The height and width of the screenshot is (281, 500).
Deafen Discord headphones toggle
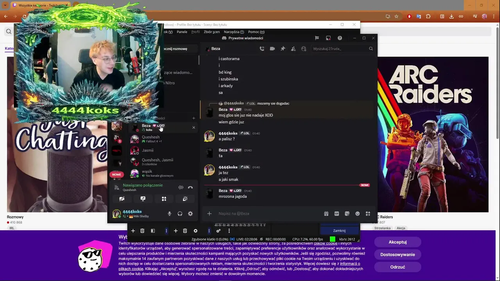(x=180, y=213)
